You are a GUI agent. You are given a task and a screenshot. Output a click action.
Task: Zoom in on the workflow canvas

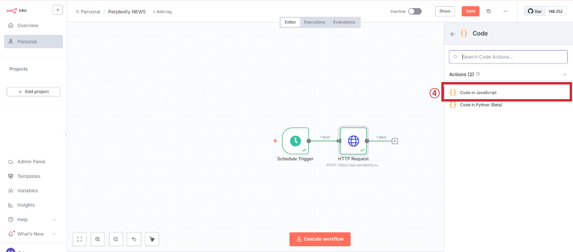point(97,239)
